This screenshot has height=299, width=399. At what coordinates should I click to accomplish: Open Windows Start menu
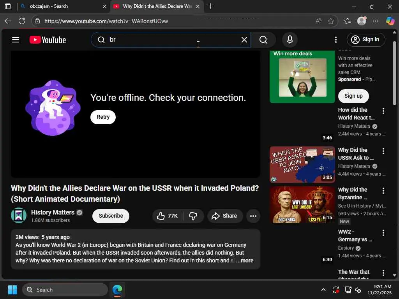coord(12,290)
